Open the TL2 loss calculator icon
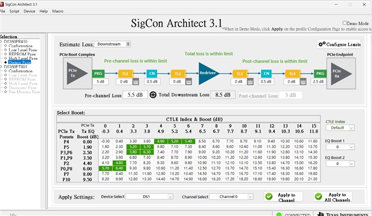 pyautogui.click(x=188, y=81)
